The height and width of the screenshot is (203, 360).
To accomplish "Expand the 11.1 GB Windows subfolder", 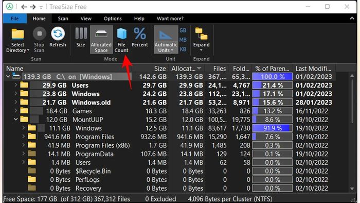I will (24, 128).
